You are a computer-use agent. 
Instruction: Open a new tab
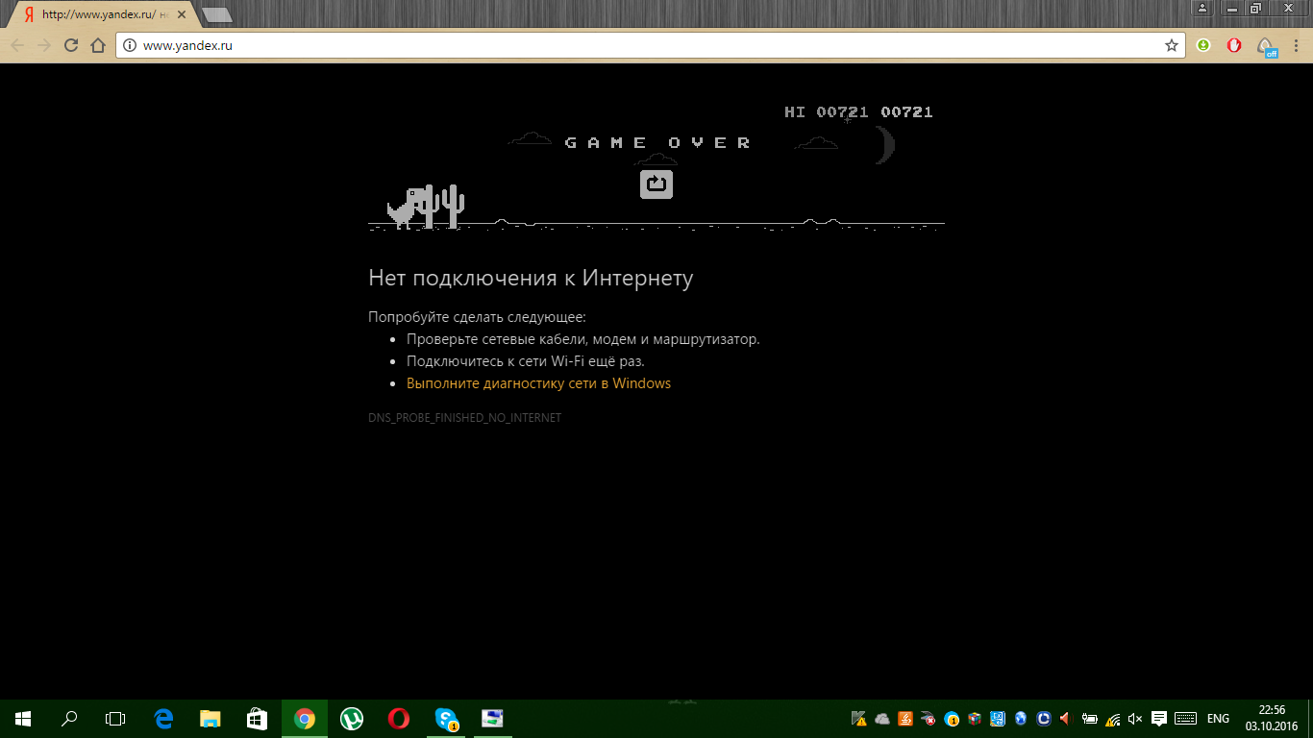[x=217, y=15]
